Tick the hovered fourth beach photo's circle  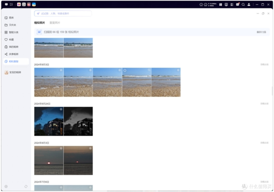coord(125,70)
